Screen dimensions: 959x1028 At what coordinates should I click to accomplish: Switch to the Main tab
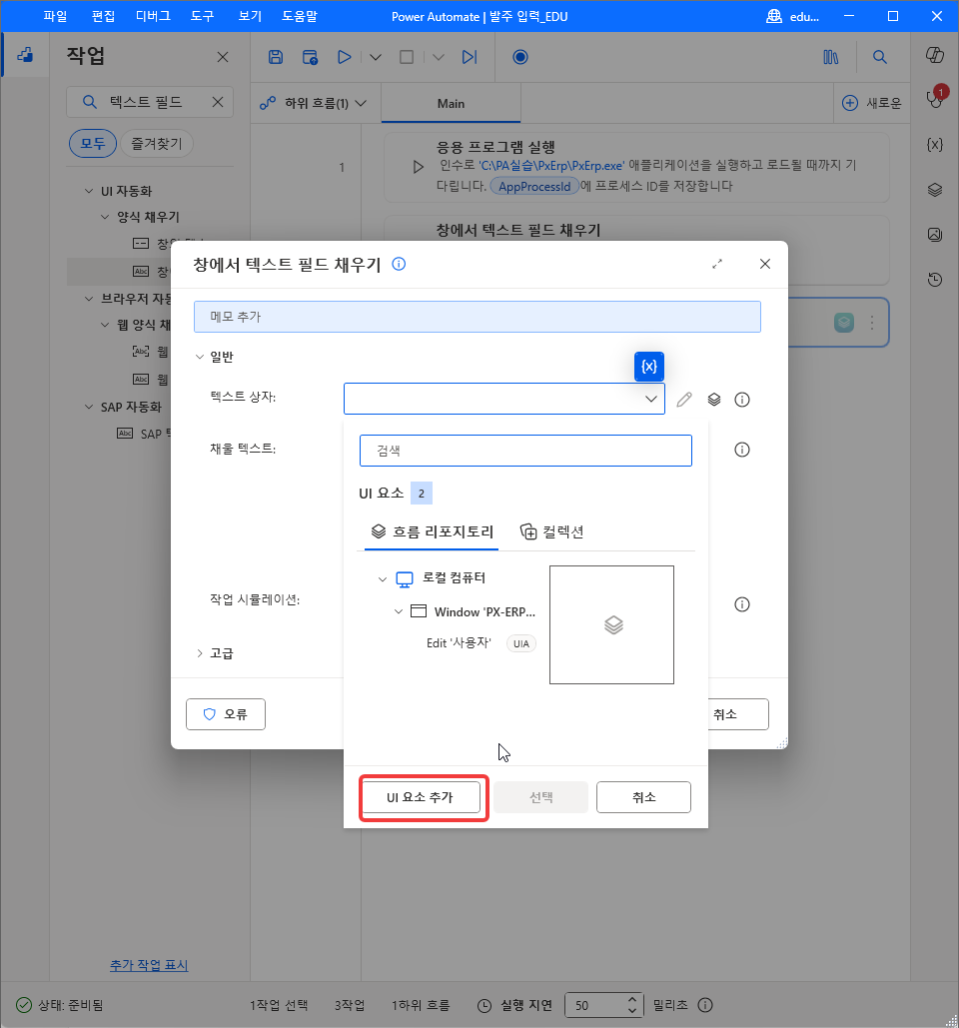tap(451, 104)
